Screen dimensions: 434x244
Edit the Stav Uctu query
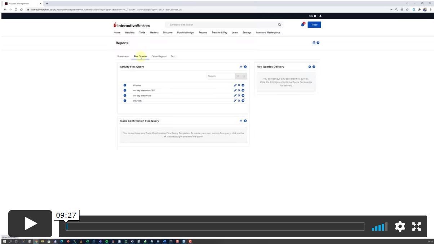[235, 101]
